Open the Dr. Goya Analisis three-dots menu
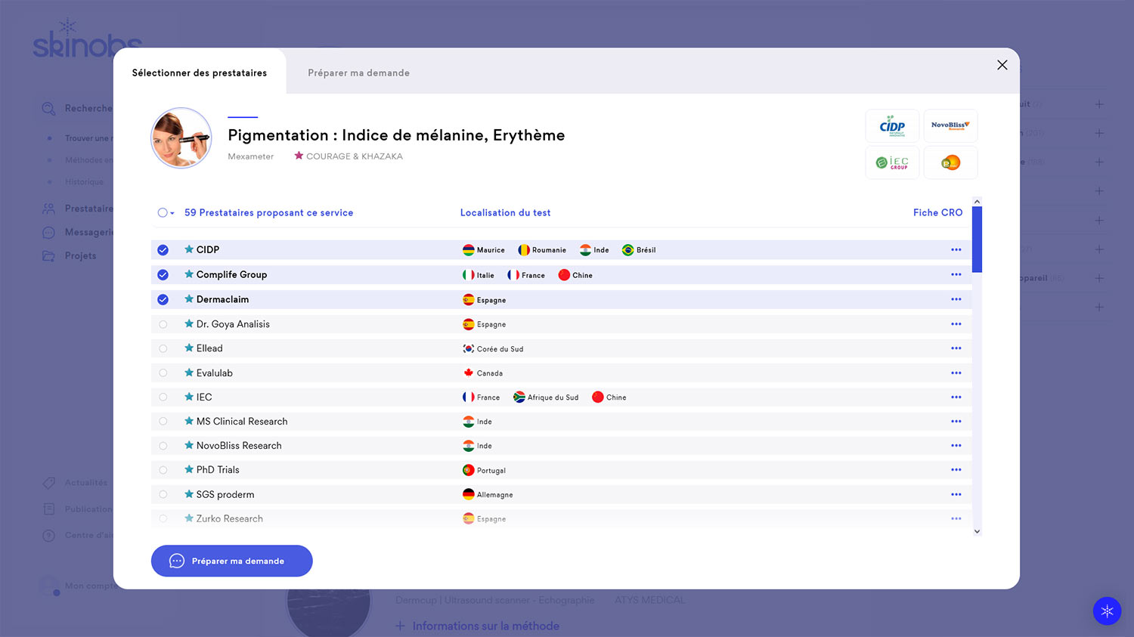 pyautogui.click(x=956, y=324)
